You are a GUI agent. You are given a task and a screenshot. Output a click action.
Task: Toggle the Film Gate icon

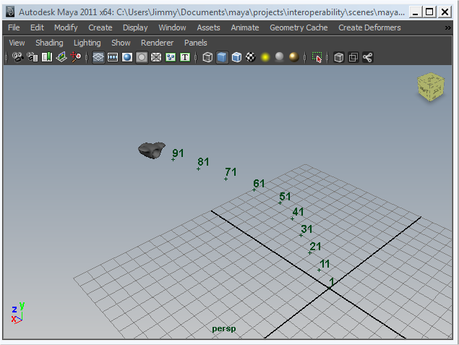click(113, 57)
